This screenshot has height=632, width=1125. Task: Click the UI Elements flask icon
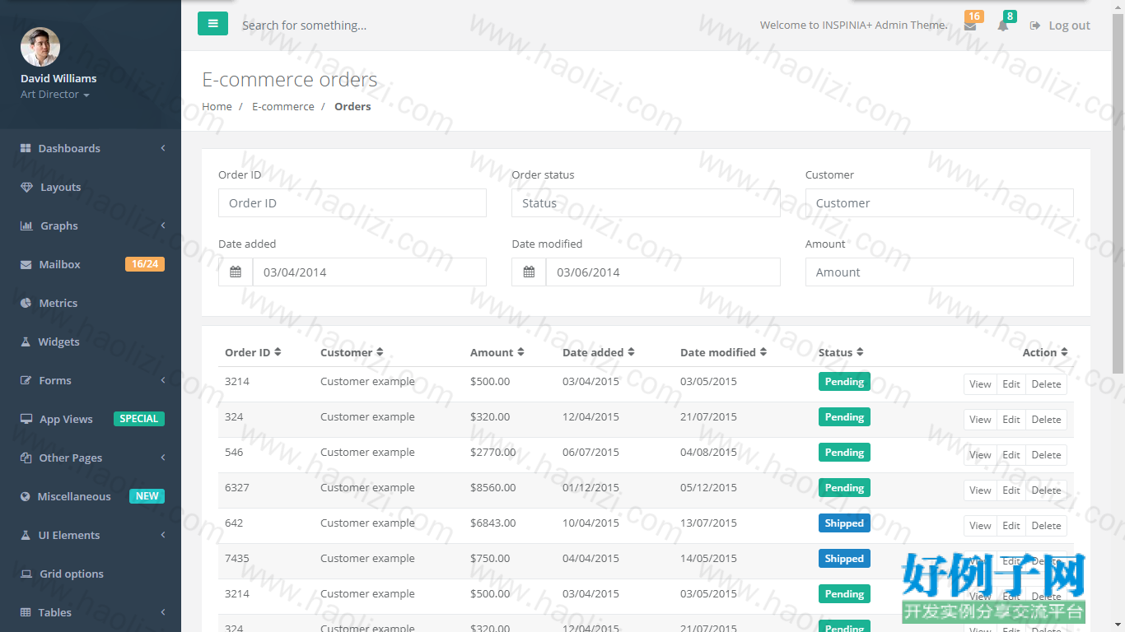26,535
